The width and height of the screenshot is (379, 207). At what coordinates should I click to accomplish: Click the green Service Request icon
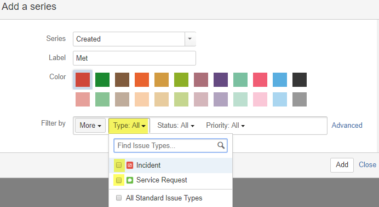pyautogui.click(x=130, y=180)
